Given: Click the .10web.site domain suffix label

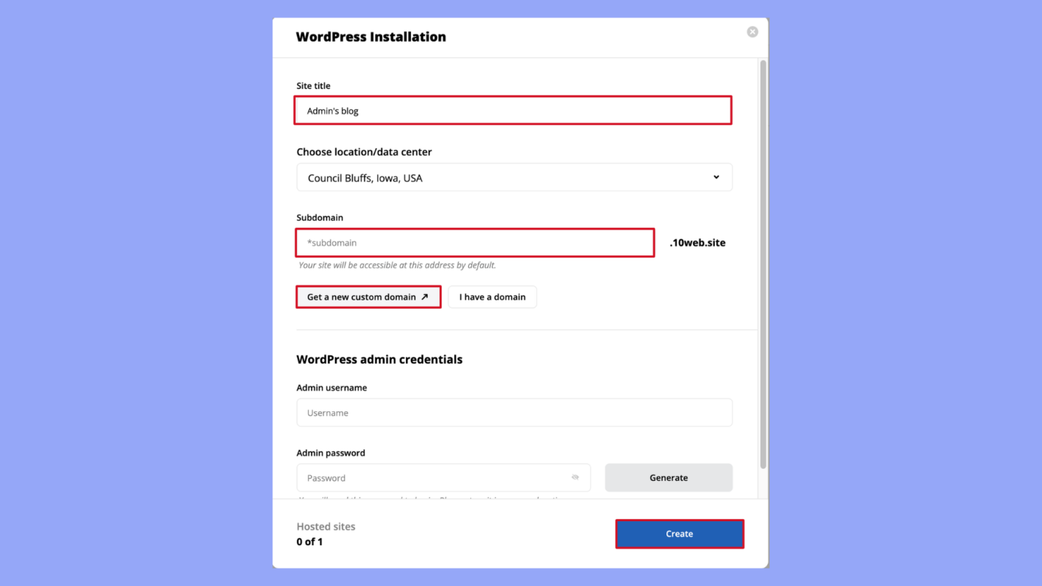Looking at the screenshot, I should pos(698,242).
